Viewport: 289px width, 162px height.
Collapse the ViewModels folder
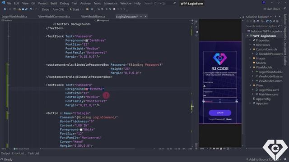click(250, 67)
